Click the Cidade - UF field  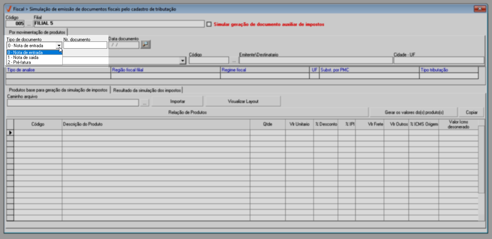(439, 60)
